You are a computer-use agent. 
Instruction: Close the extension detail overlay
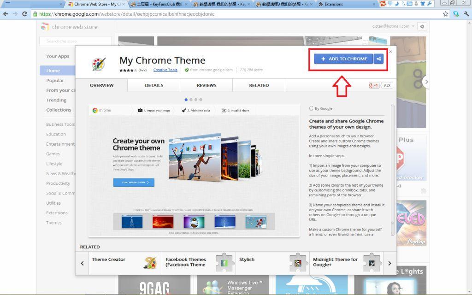[390, 52]
